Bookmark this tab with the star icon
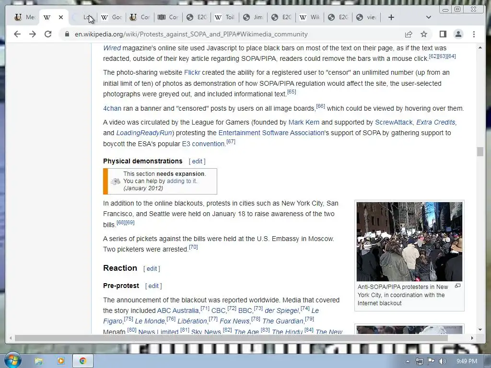This screenshot has width=491, height=368. click(x=424, y=34)
